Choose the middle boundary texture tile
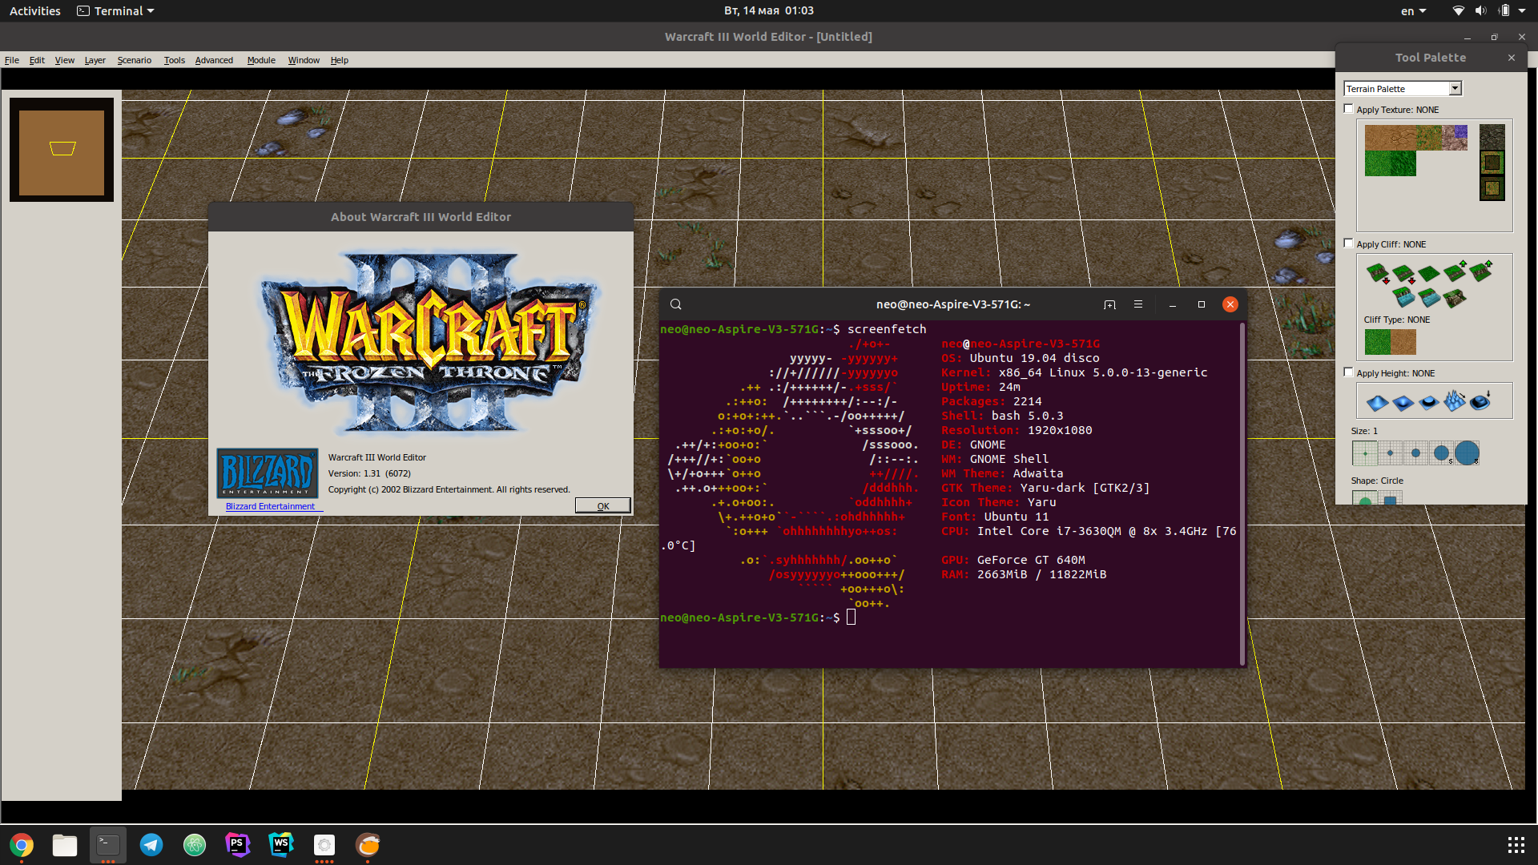 (x=1492, y=163)
